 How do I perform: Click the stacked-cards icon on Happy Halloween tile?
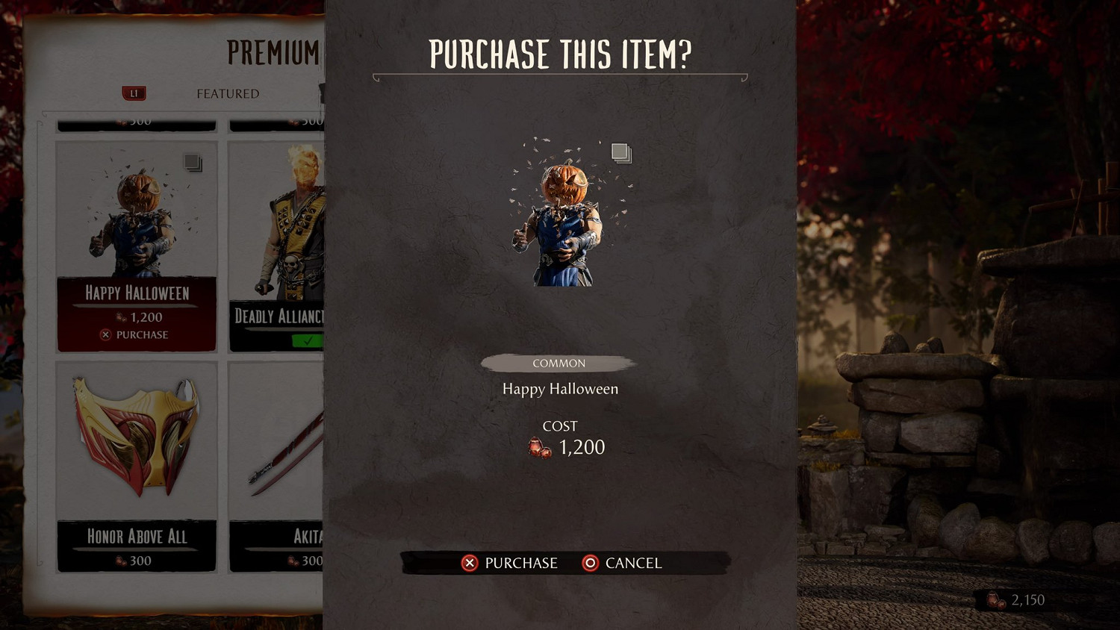click(193, 162)
